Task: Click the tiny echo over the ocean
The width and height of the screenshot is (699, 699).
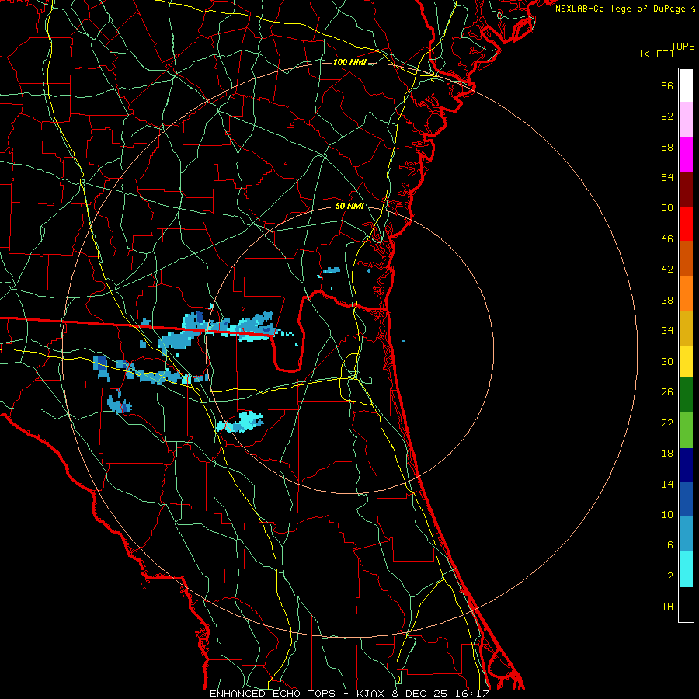Action: click(x=403, y=341)
